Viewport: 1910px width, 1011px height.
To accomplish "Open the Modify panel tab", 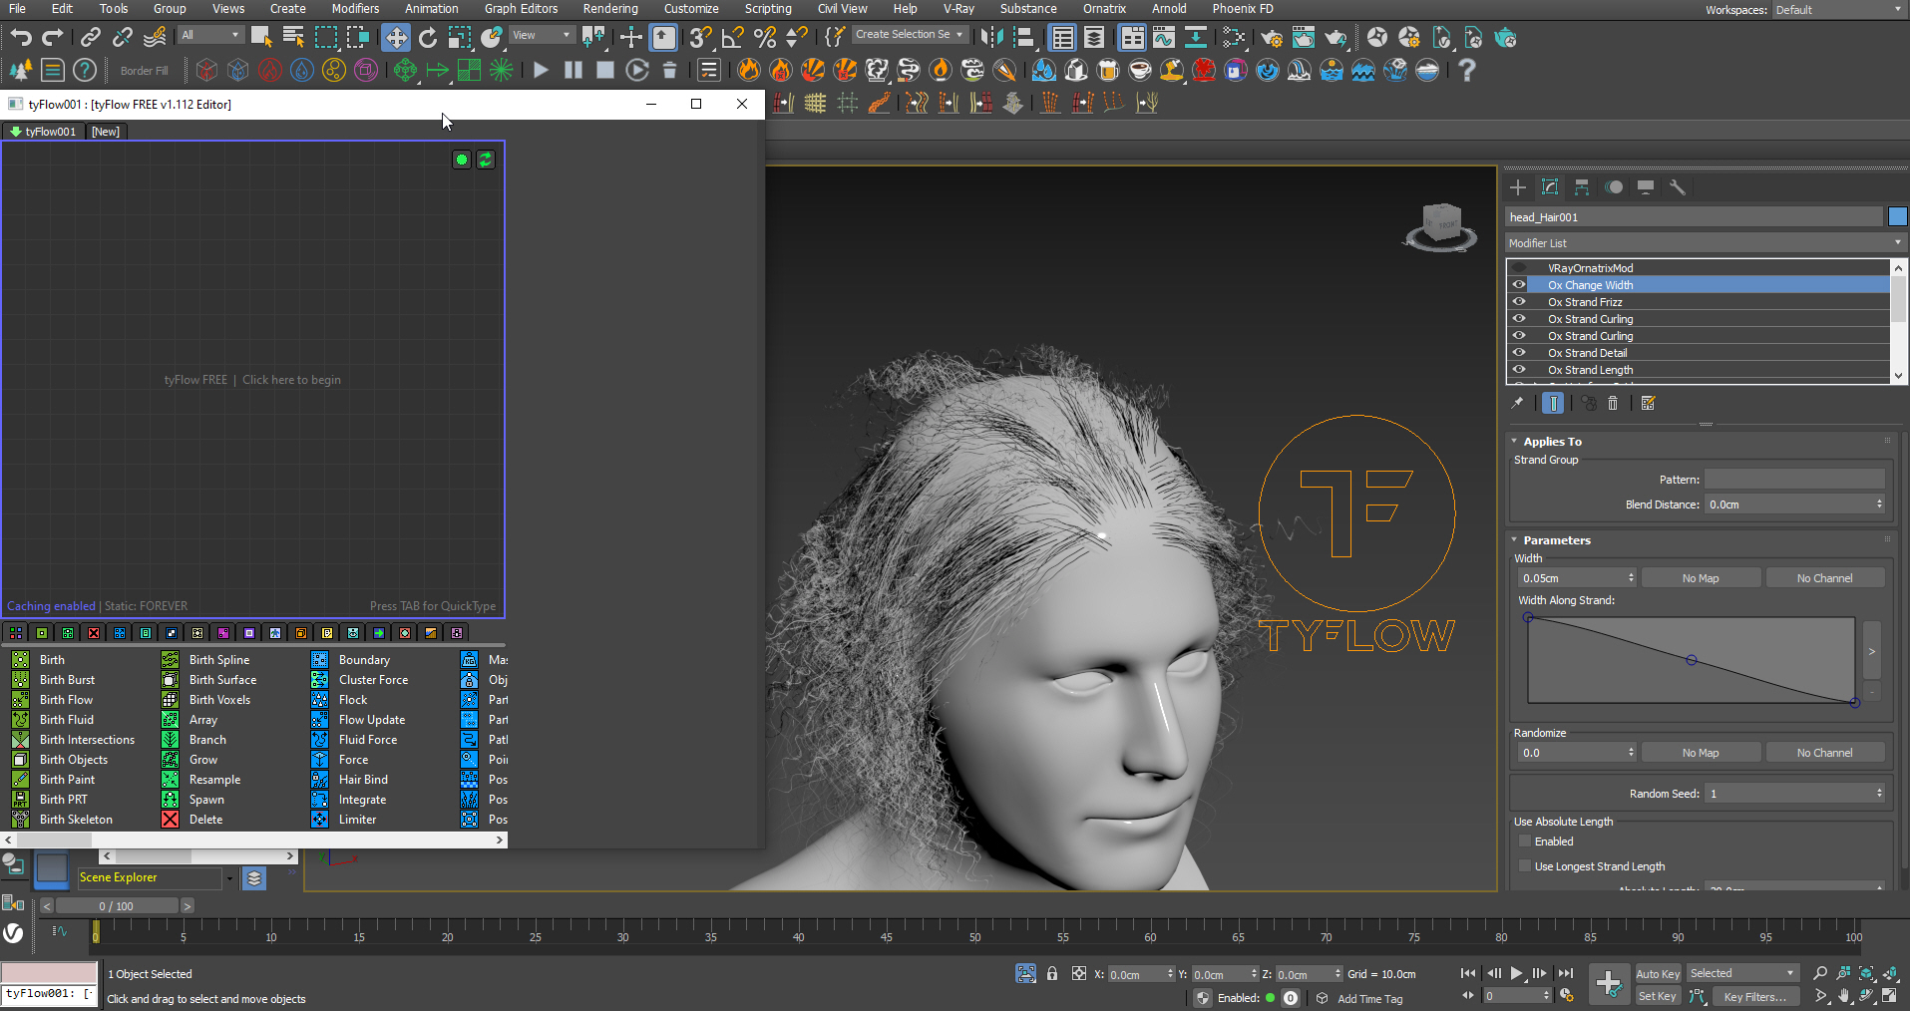I will [1550, 187].
